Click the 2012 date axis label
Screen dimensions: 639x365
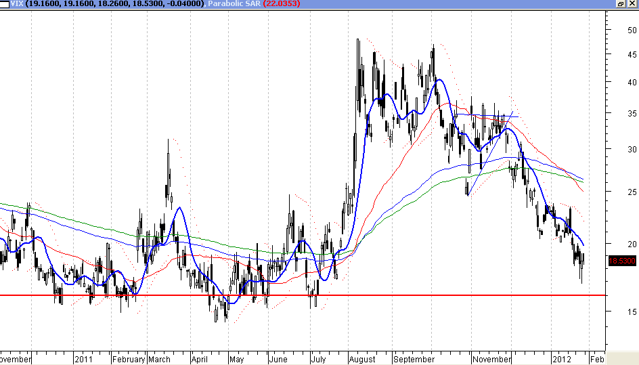pos(562,360)
